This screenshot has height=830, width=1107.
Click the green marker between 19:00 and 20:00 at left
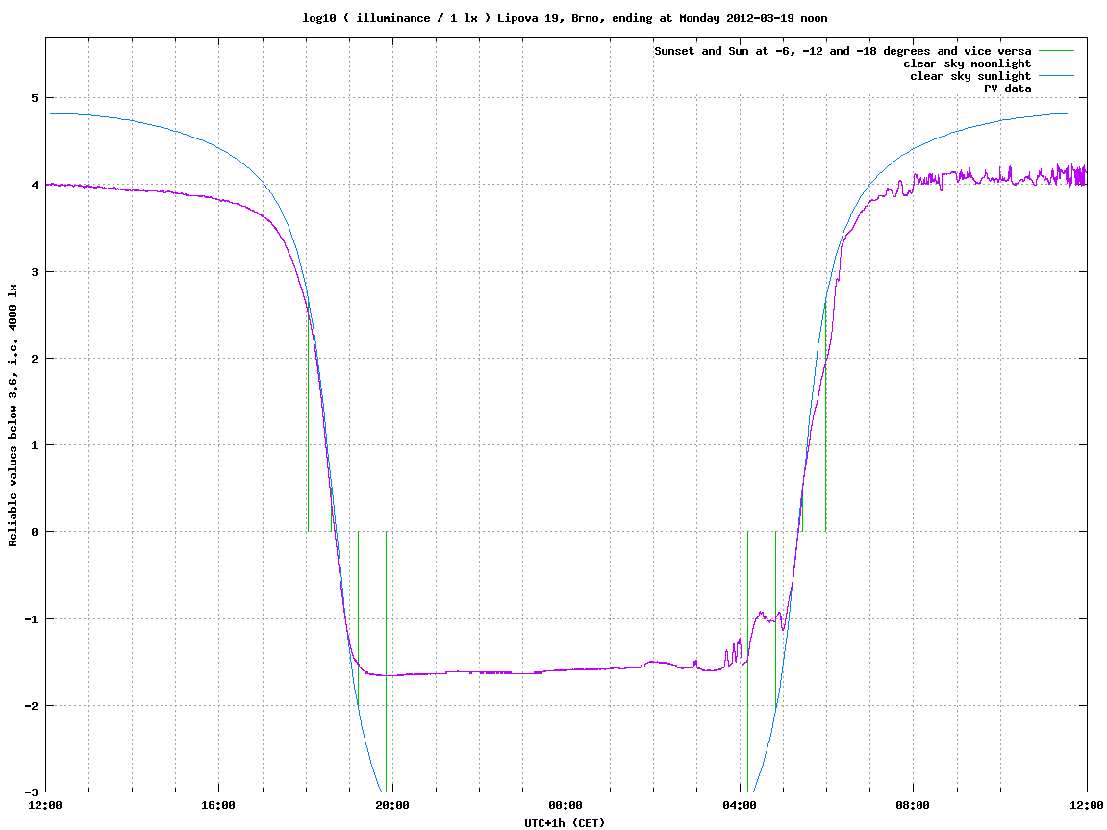coord(358,617)
